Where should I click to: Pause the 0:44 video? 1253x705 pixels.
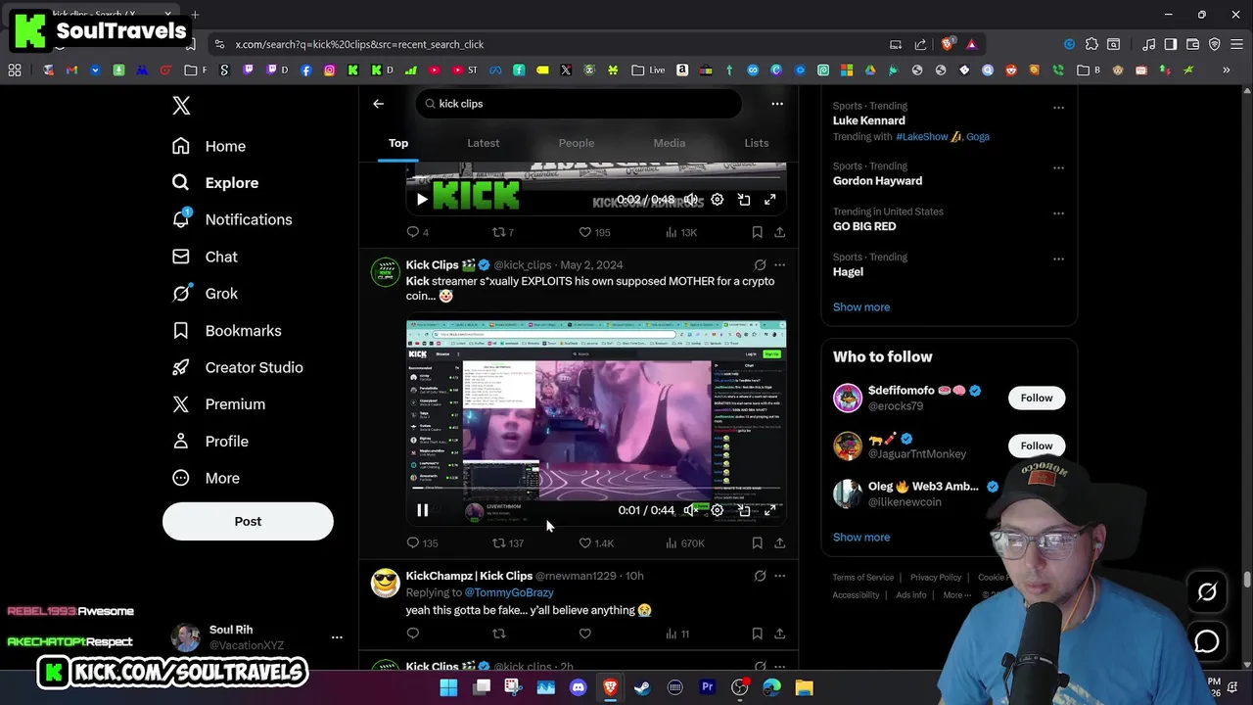click(x=423, y=510)
